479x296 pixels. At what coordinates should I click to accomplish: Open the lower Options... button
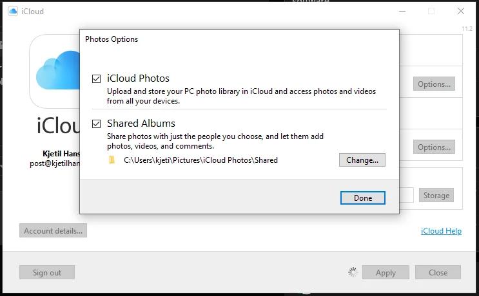434,147
